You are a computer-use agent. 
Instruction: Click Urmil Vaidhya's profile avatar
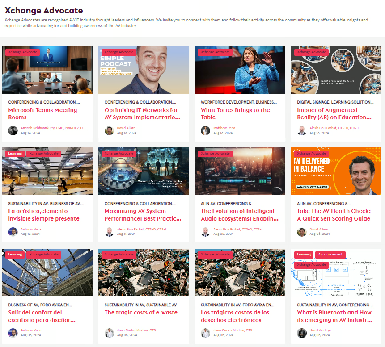[x=302, y=333]
